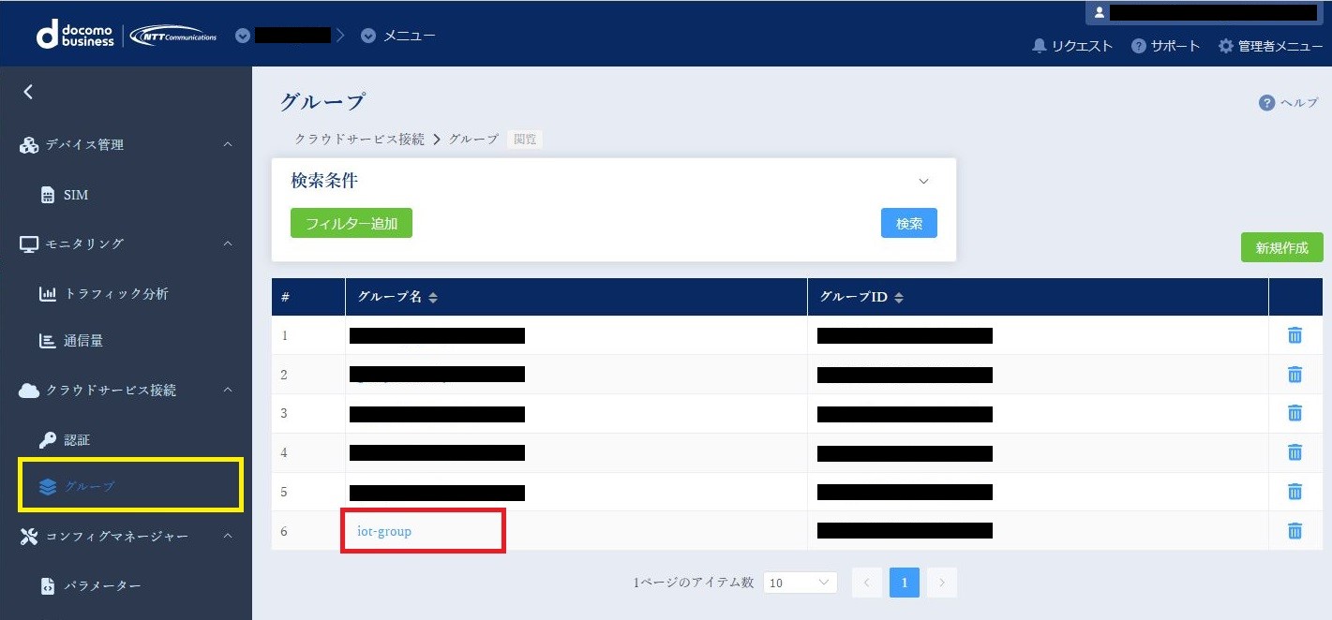Image resolution: width=1332 pixels, height=620 pixels.
Task: Collapse the デバイス管理 sidebar section
Action: [x=226, y=144]
